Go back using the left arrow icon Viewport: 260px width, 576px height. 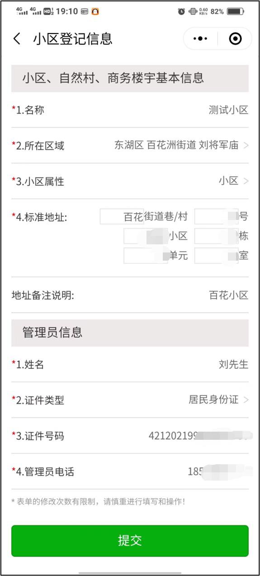[17, 39]
